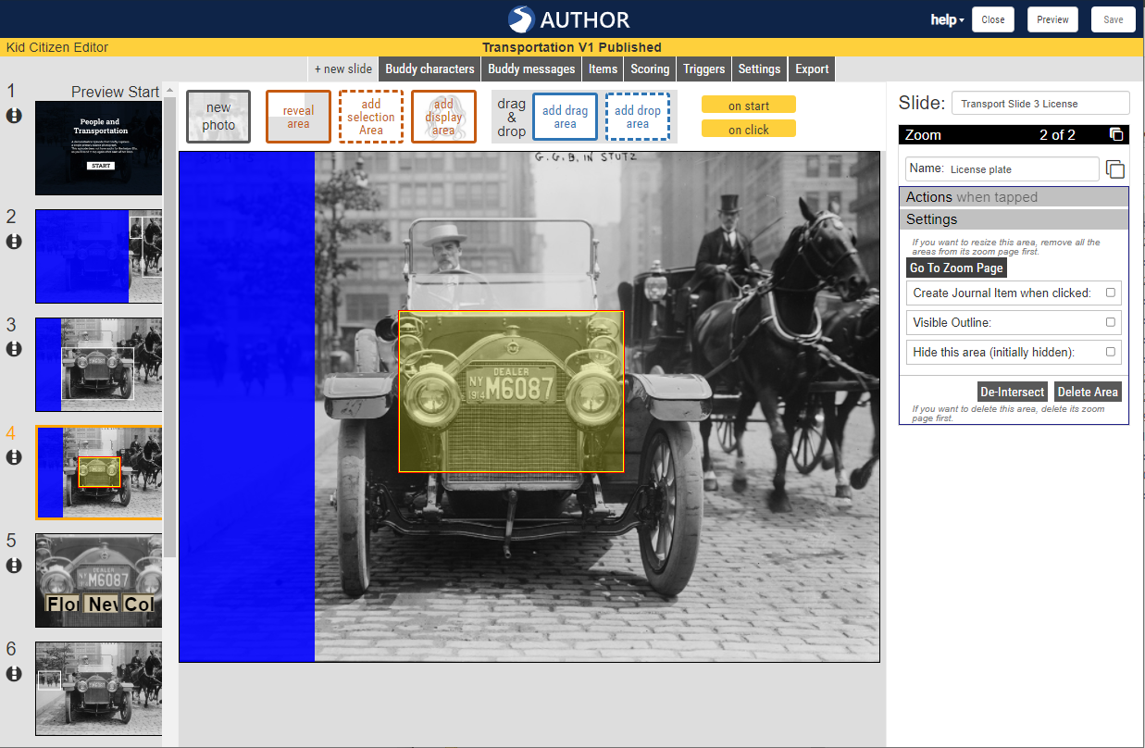This screenshot has width=1145, height=748.
Task: Open the Buddy characters tab
Action: point(429,69)
